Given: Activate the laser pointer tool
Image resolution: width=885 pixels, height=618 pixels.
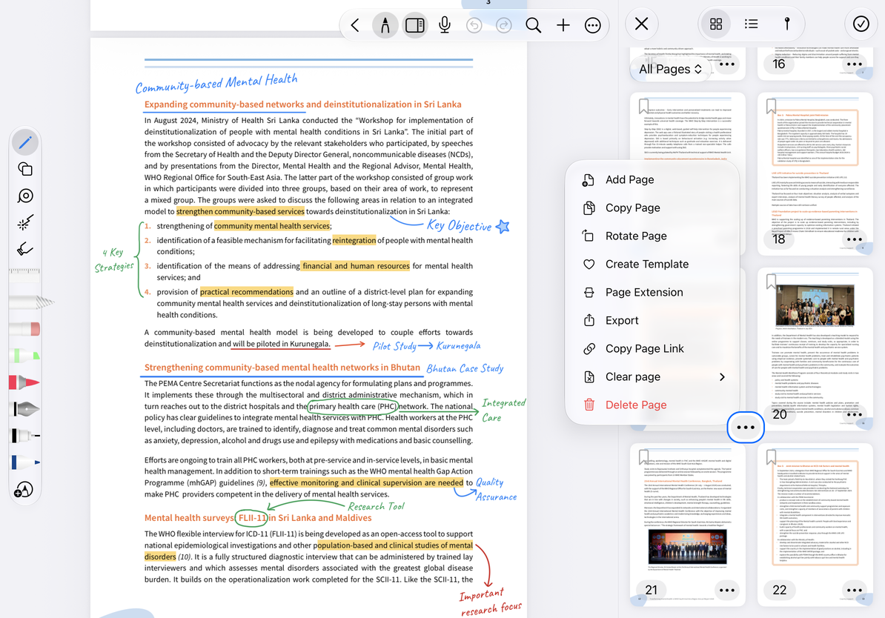Looking at the screenshot, I should [x=25, y=223].
